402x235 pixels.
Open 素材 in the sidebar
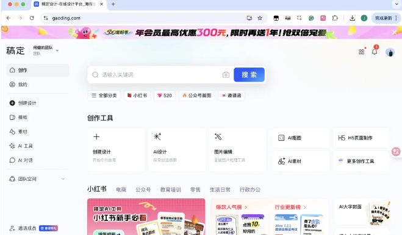click(x=38, y=132)
